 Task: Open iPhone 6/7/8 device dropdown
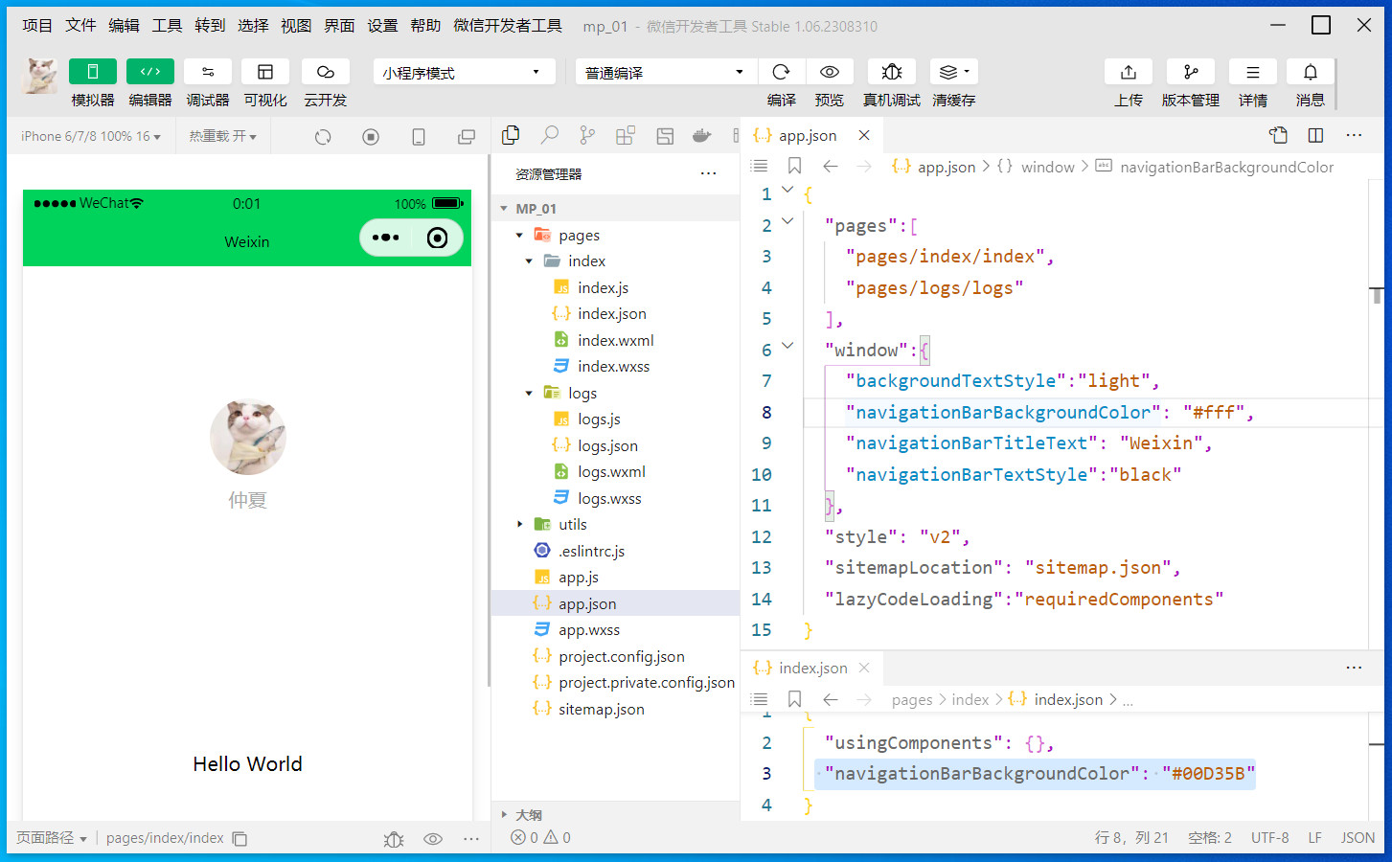coord(91,136)
